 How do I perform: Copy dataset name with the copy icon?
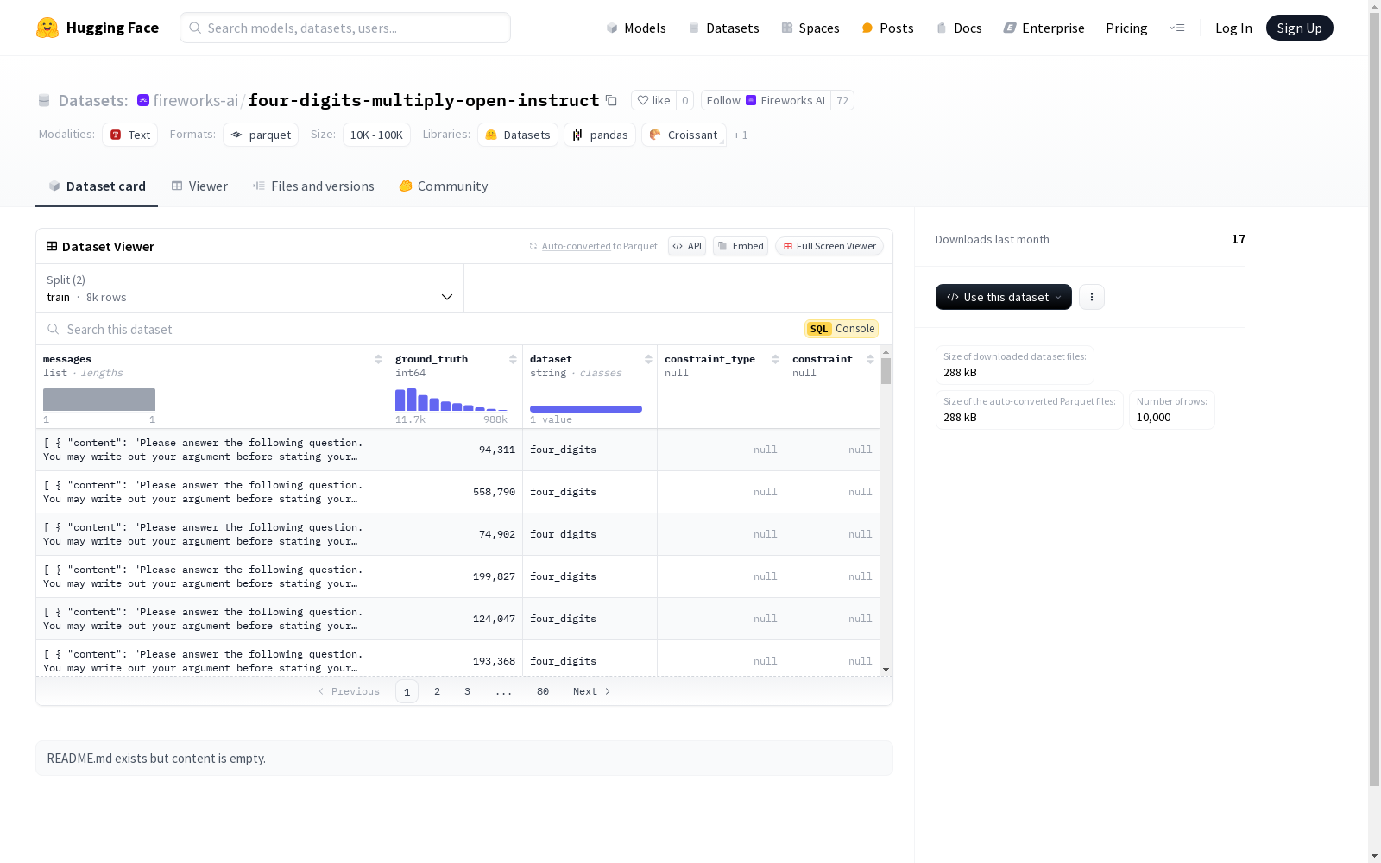pyautogui.click(x=611, y=100)
